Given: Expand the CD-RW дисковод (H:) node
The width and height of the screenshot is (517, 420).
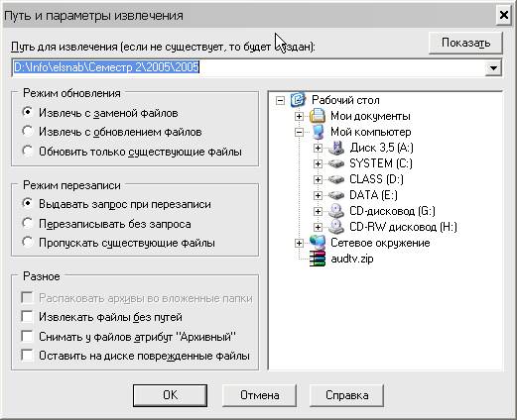Looking at the screenshot, I should pyautogui.click(x=318, y=227).
